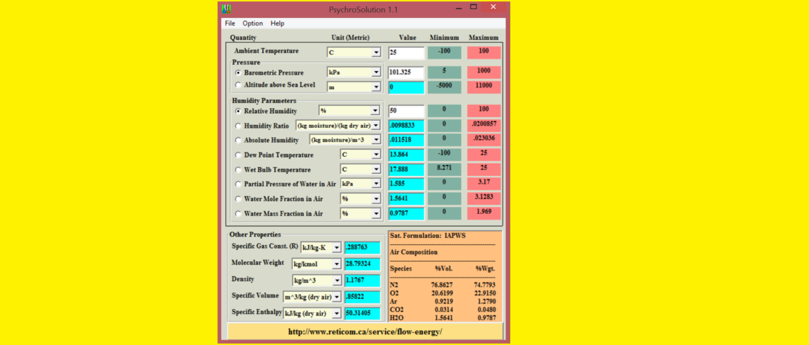This screenshot has width=809, height=345.
Task: Click the Wet Bulb minimum 8.271 cell
Action: [444, 170]
